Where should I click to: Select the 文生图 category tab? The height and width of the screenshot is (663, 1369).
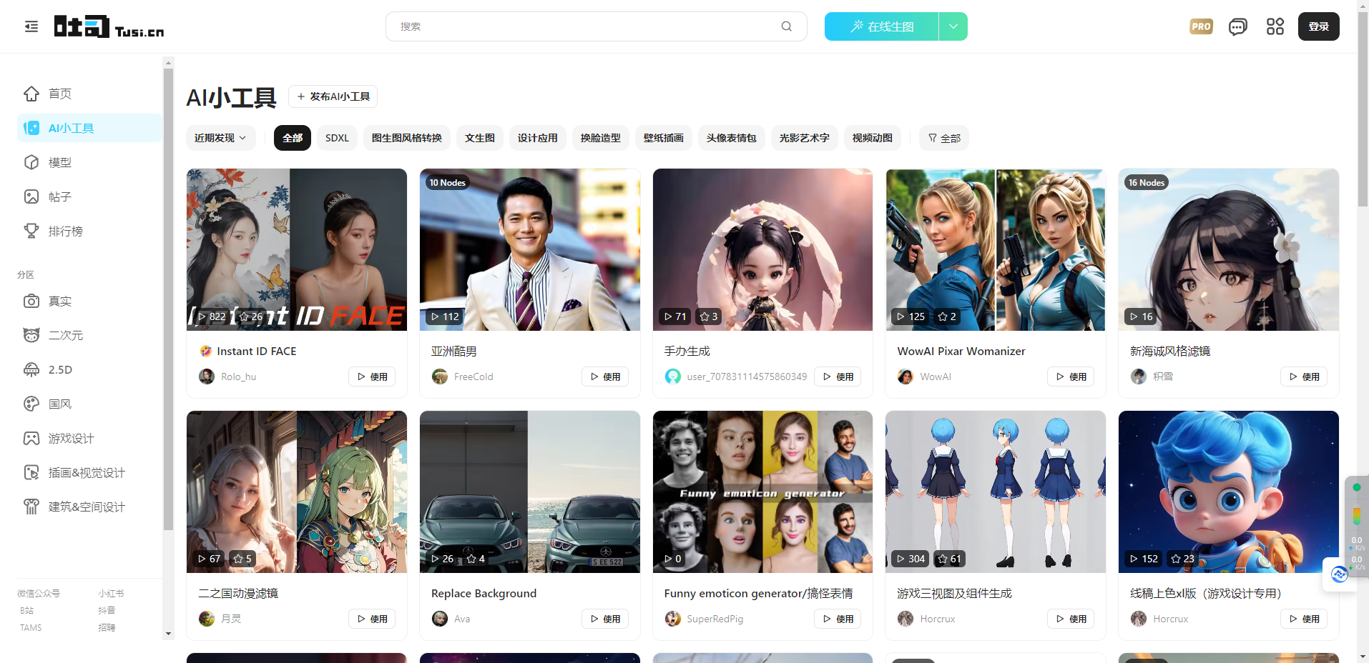point(479,138)
